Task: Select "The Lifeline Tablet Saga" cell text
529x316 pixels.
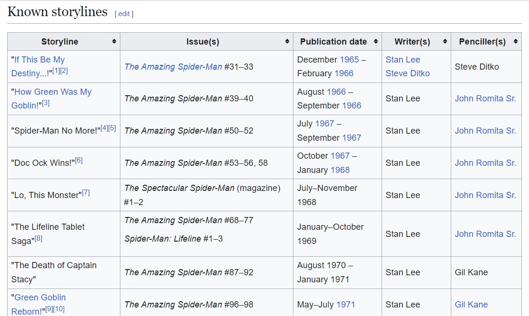Action: [47, 234]
